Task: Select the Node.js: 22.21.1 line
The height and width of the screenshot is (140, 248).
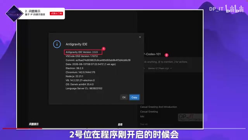Action: coord(74,76)
